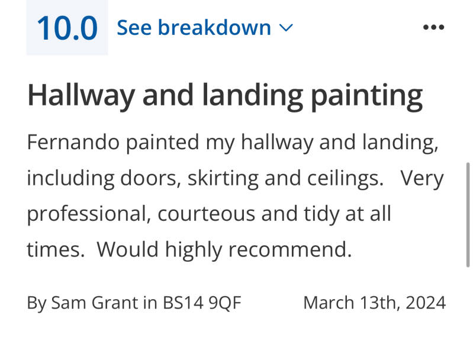This screenshot has height=337, width=473.
Task: Click "including doors, skirting and ceilings" text
Action: coord(204,178)
